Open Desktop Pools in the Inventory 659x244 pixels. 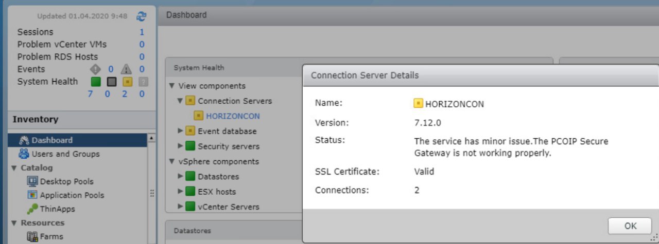point(67,181)
